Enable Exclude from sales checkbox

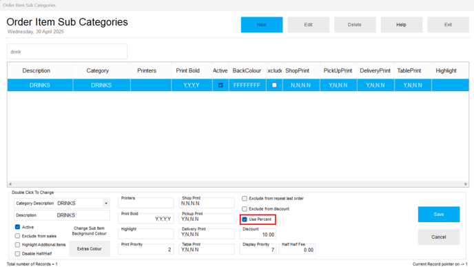17,236
